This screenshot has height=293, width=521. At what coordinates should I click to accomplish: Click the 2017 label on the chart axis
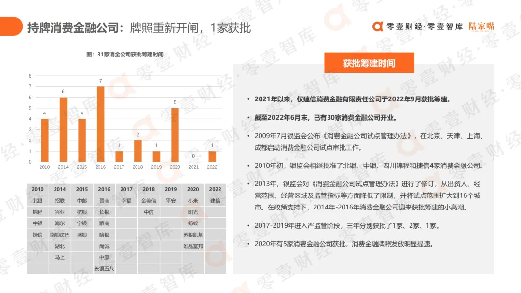point(119,167)
